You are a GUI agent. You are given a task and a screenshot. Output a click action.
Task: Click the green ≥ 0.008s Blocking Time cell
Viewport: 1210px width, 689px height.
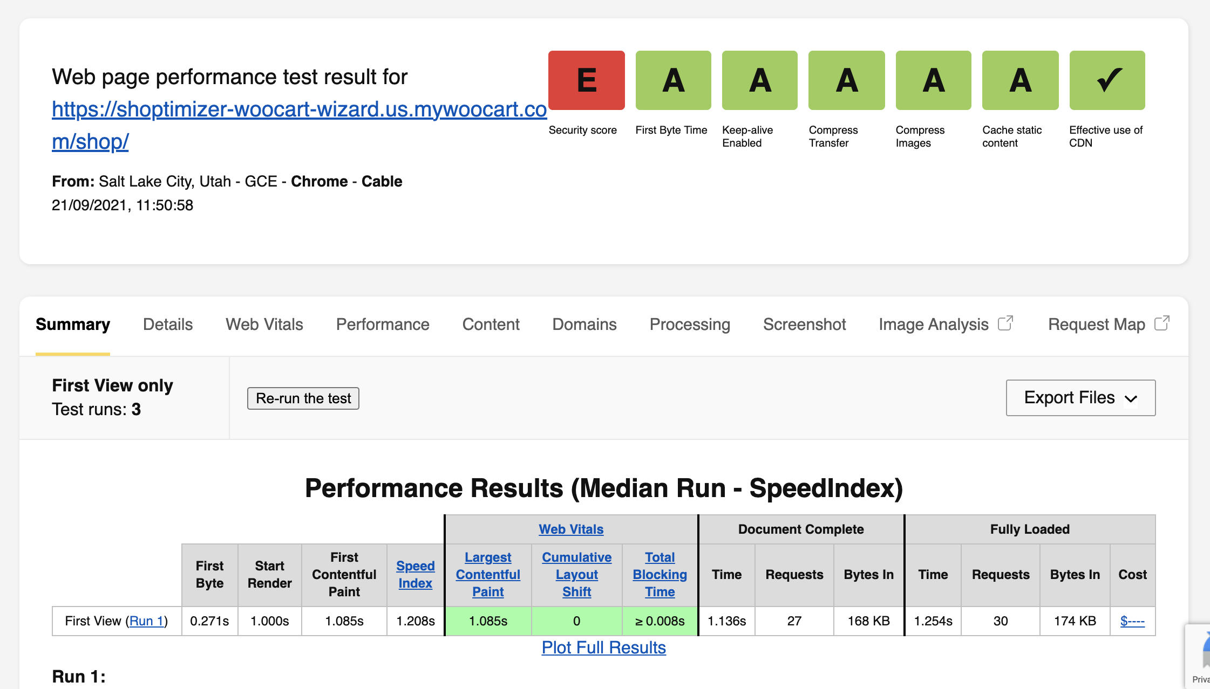pyautogui.click(x=660, y=621)
